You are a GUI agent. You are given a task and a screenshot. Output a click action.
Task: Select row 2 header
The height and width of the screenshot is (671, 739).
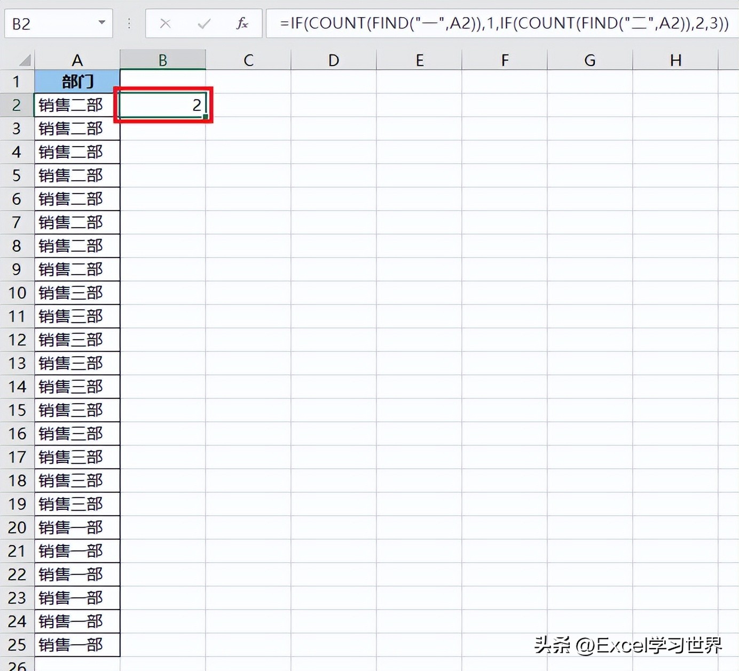click(x=17, y=105)
